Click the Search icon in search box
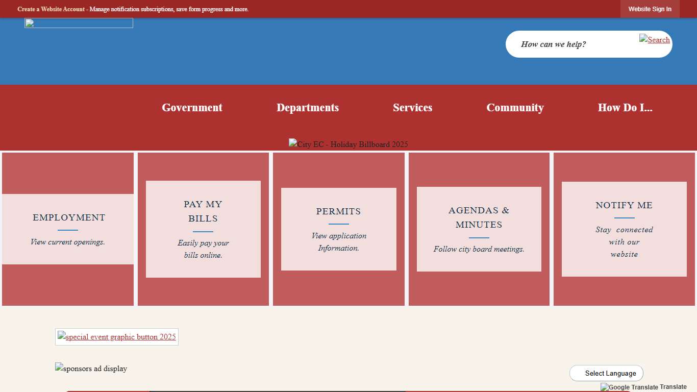The height and width of the screenshot is (392, 697). (654, 39)
